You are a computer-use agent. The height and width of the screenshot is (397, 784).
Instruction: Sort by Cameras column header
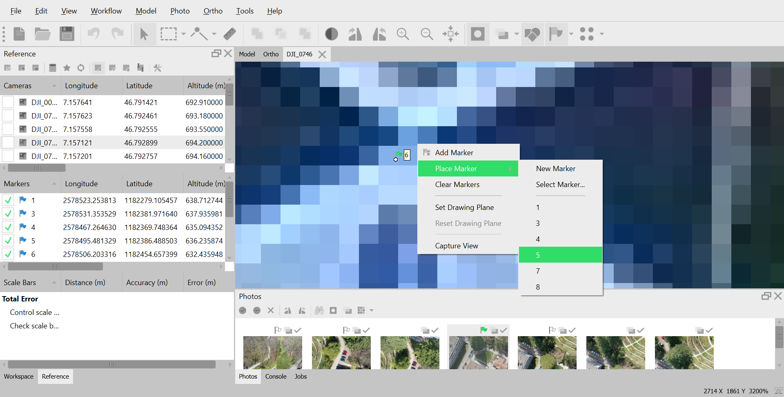pyautogui.click(x=31, y=86)
